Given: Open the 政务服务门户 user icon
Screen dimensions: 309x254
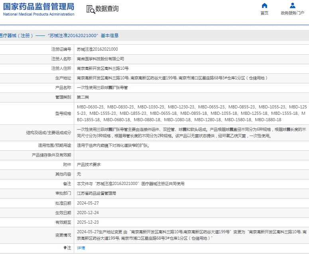Looking at the screenshot, I should point(293,5).
